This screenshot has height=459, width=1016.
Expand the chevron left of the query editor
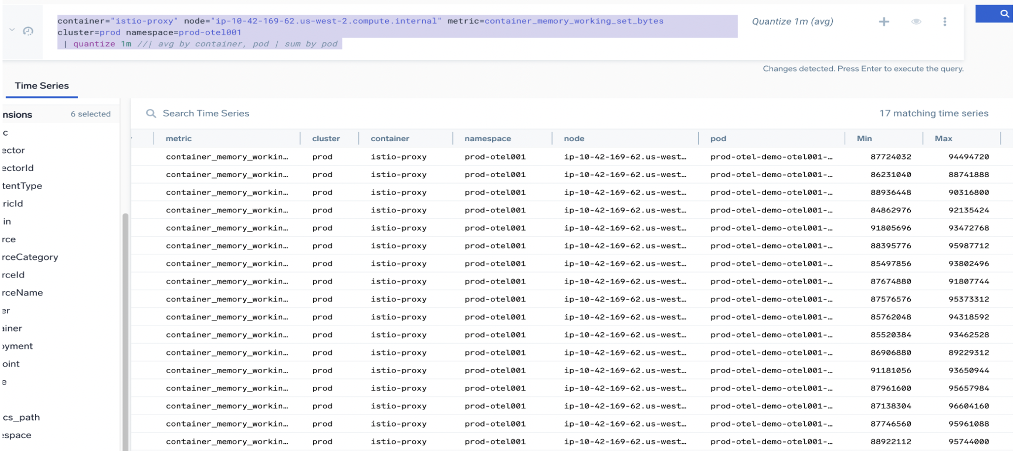[12, 29]
